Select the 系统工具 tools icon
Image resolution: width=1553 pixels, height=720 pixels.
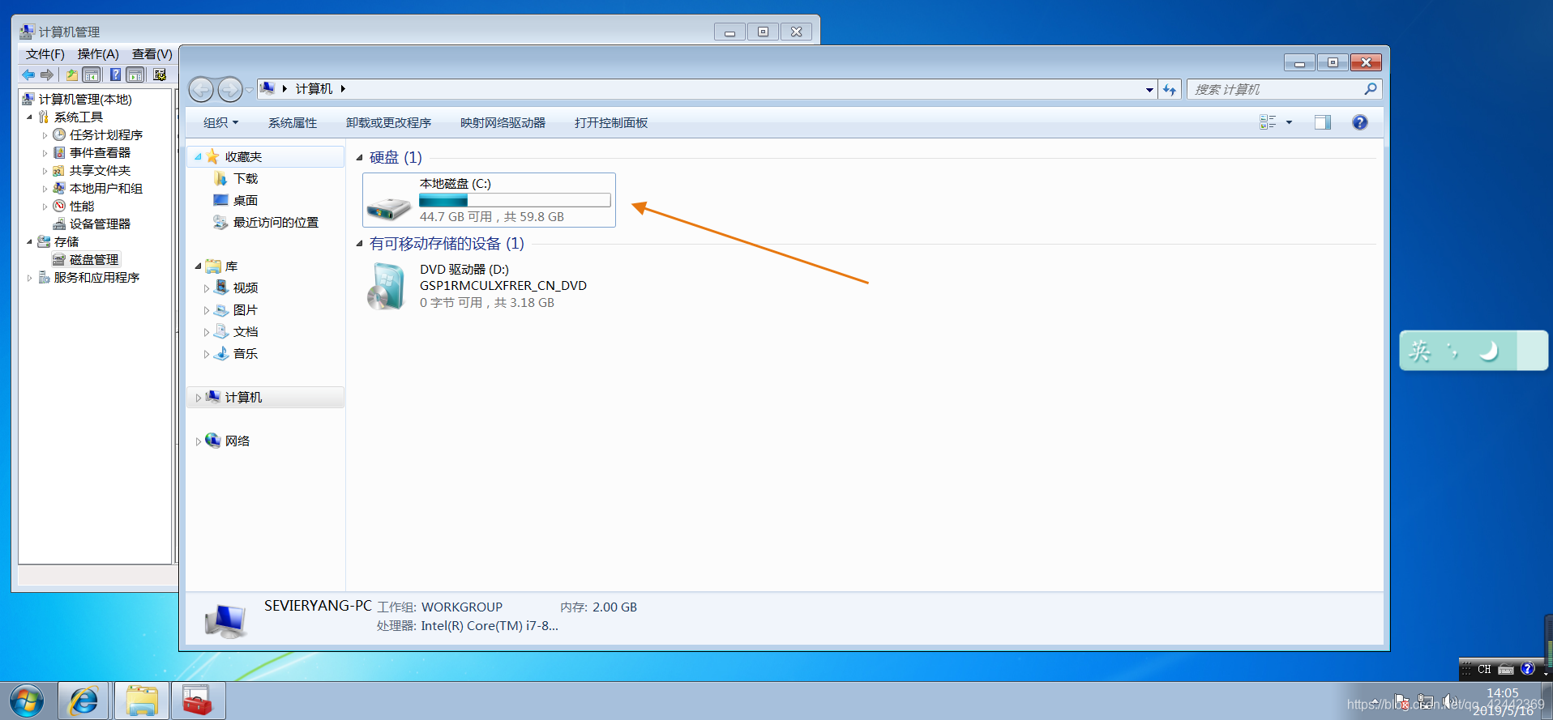pos(44,117)
